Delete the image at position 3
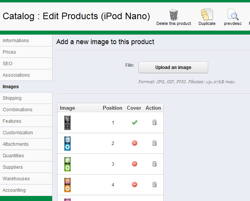The image size is (250, 201). (x=155, y=164)
